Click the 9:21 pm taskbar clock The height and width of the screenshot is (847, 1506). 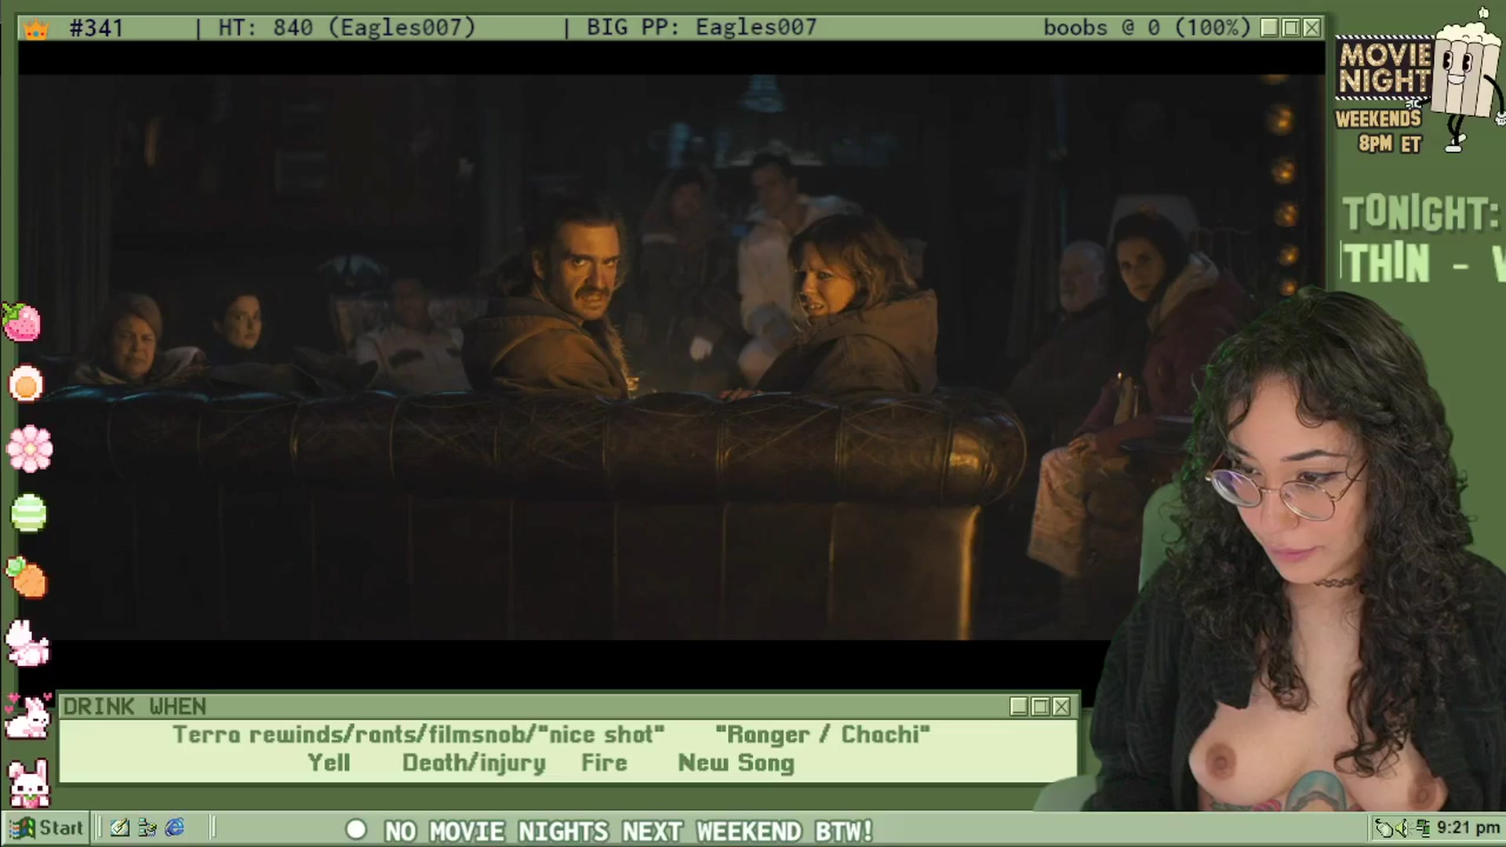coord(1468,828)
